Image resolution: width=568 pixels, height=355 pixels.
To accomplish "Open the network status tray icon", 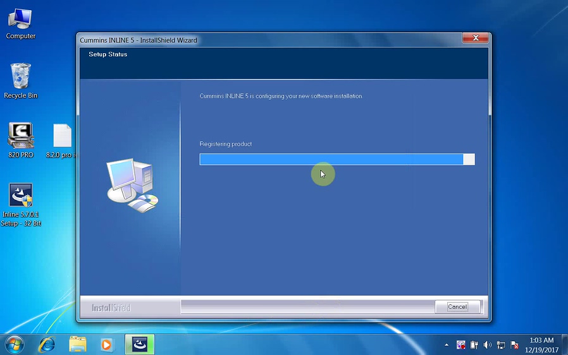I will 501,345.
